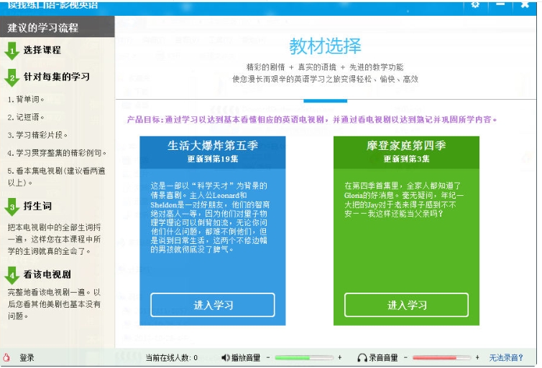Click the login hand icon
Viewport: 542px width, 368px height.
(x=6, y=357)
